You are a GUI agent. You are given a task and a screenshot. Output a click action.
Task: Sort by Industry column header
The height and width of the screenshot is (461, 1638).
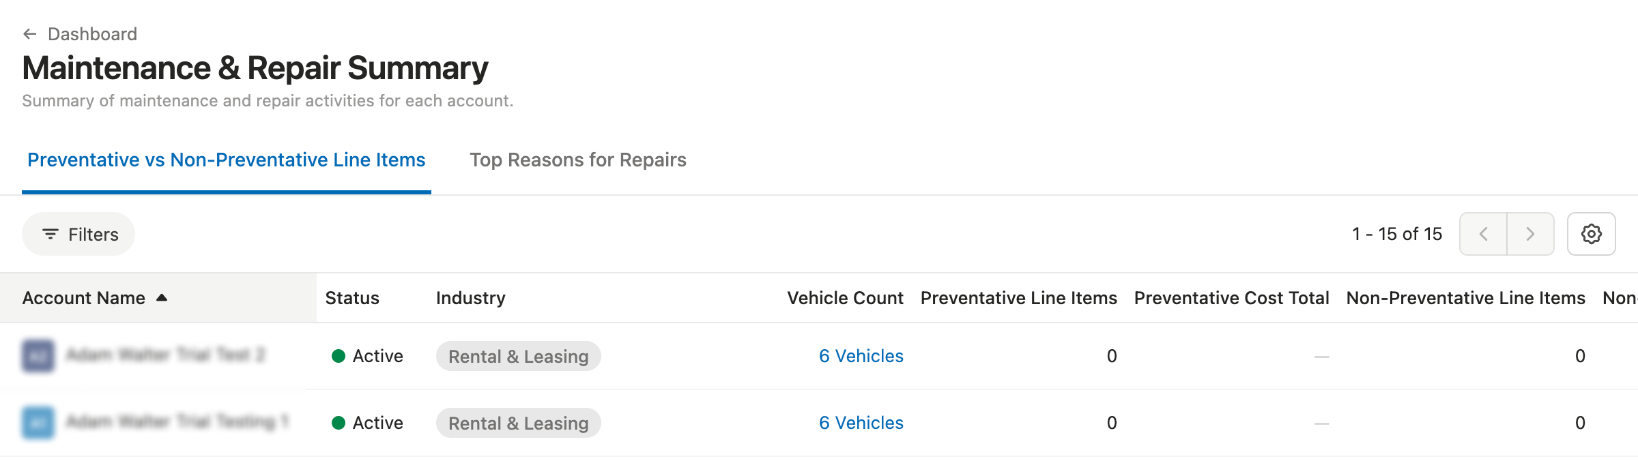470,298
